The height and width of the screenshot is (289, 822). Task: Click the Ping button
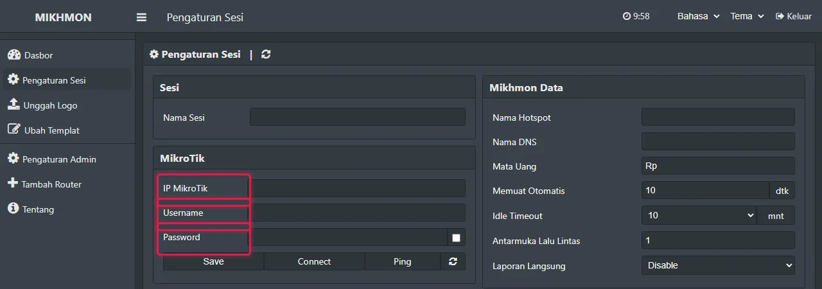coord(403,261)
